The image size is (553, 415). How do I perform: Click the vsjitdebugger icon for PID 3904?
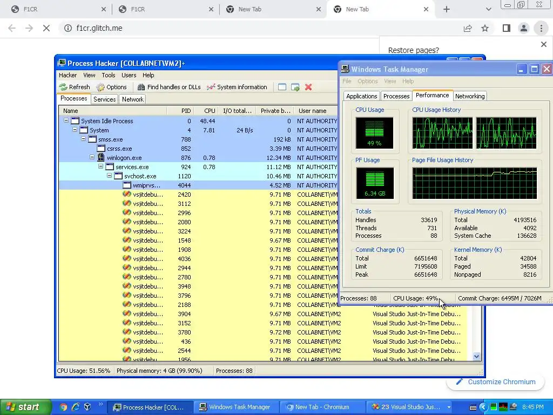pyautogui.click(x=126, y=313)
